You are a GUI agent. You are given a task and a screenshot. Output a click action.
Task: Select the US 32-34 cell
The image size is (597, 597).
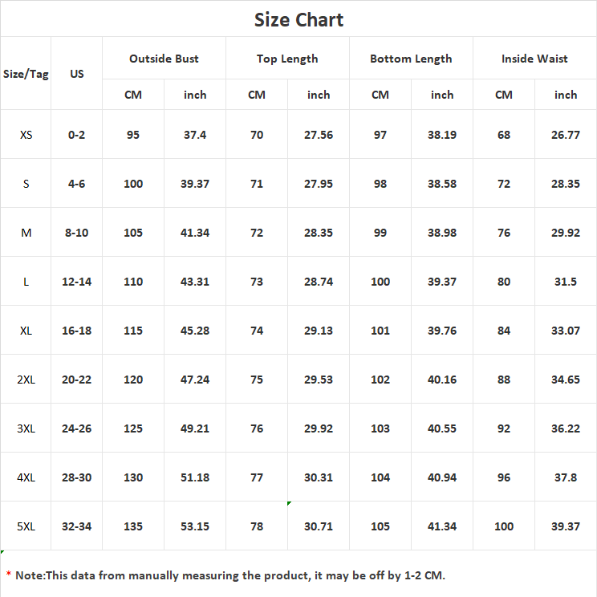point(76,526)
